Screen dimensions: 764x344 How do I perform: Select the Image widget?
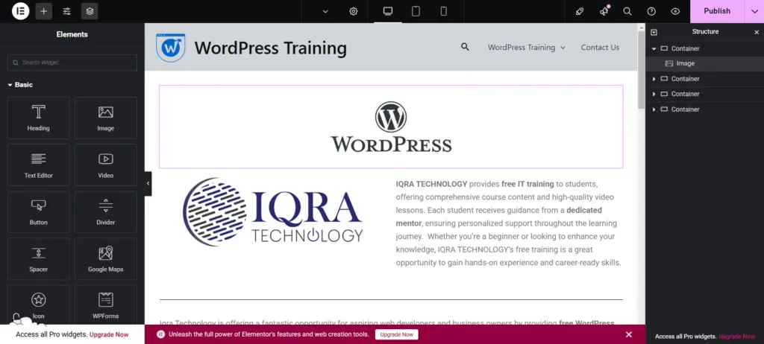106,118
